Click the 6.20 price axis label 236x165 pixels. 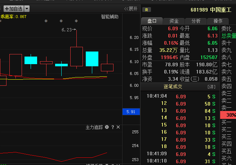134,37
